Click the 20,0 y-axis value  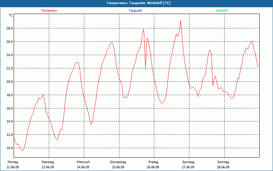[x=10, y=81]
